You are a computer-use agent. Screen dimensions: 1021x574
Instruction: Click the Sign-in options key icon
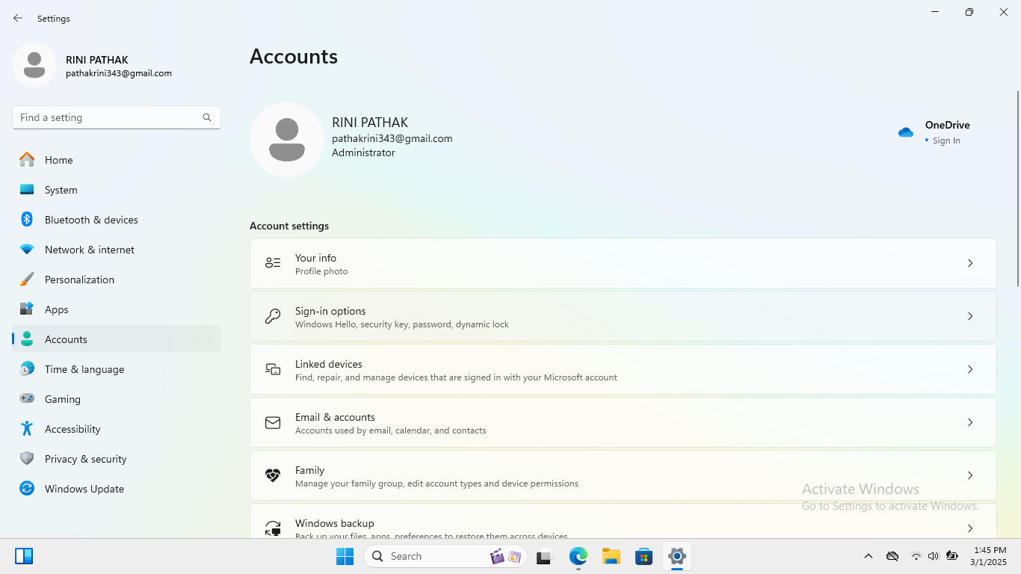[x=273, y=316]
